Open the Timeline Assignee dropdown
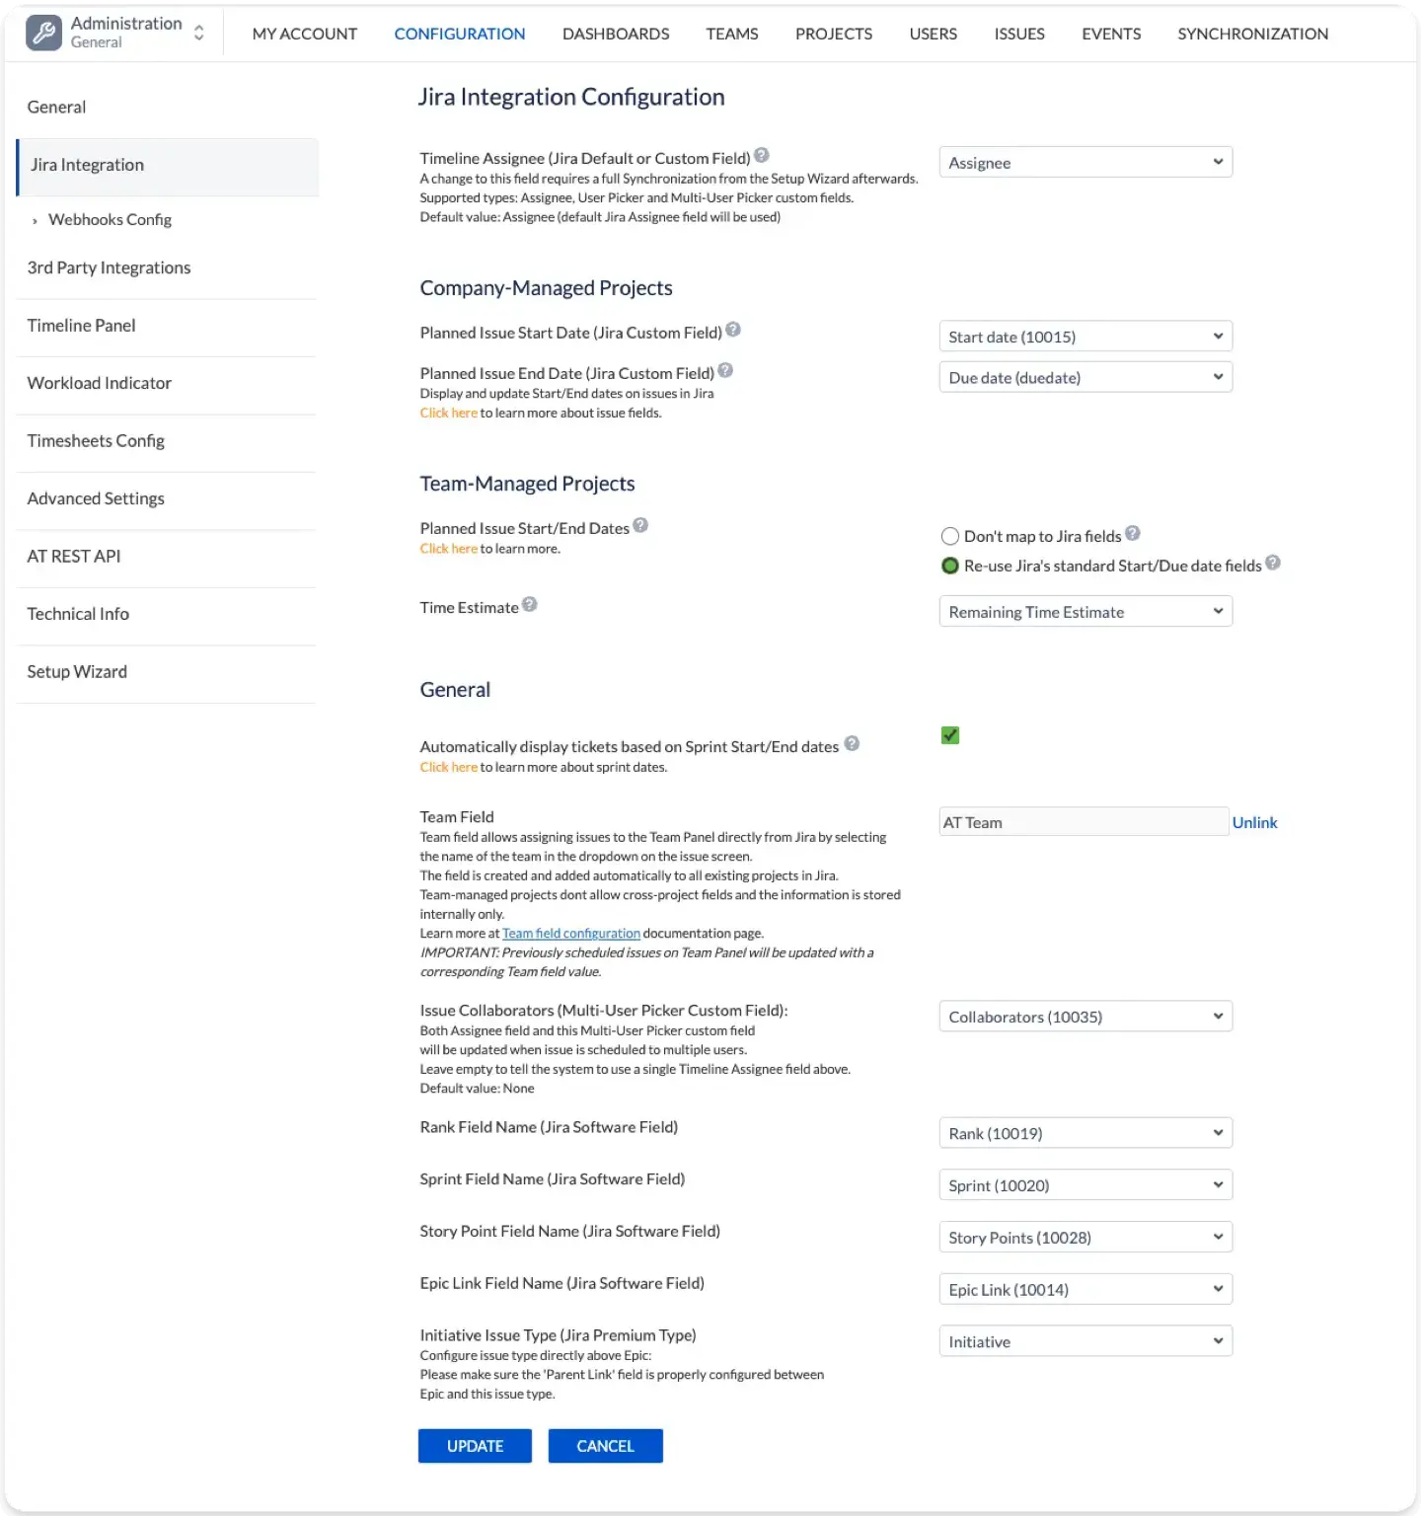 coord(1085,162)
